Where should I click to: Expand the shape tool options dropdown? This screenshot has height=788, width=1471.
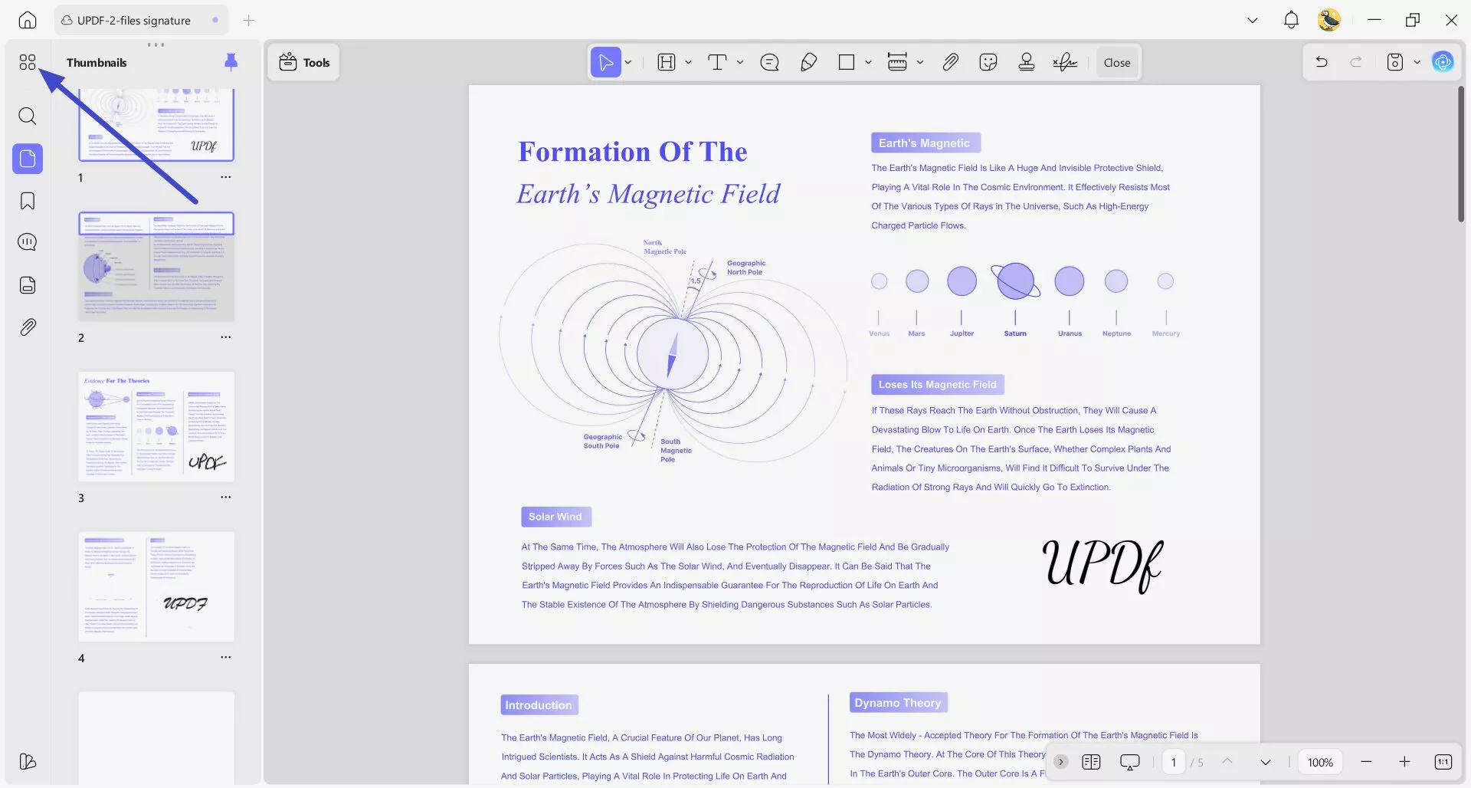[x=868, y=62]
